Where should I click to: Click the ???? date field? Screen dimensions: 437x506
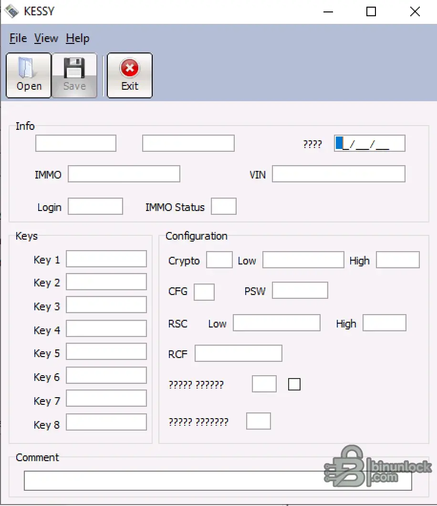click(x=370, y=143)
